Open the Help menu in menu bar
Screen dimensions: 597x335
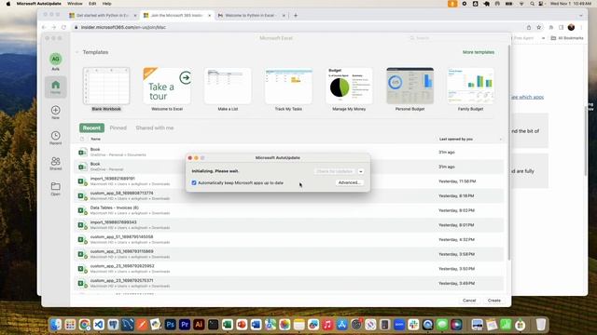[x=107, y=4]
